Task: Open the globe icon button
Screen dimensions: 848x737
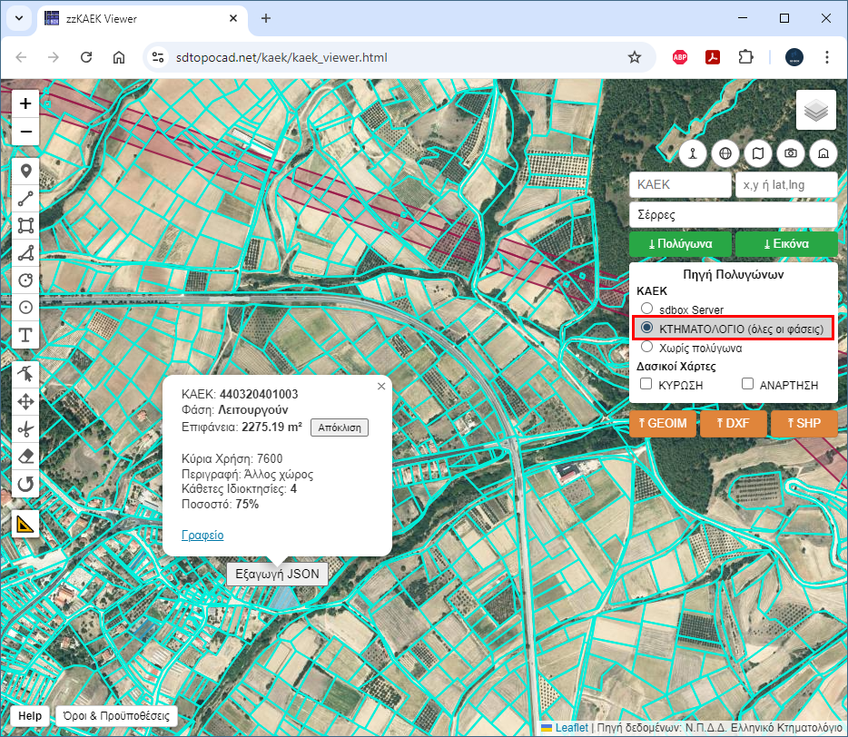Action: tap(725, 153)
